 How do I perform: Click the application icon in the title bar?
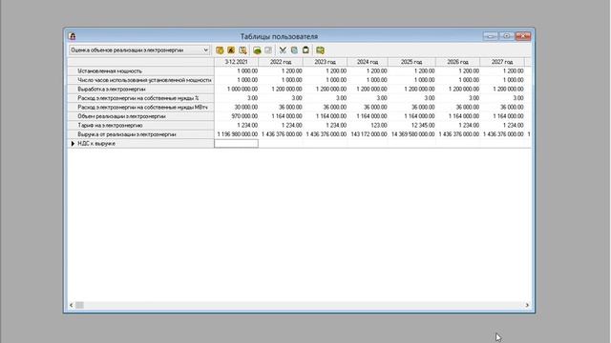[x=73, y=36]
